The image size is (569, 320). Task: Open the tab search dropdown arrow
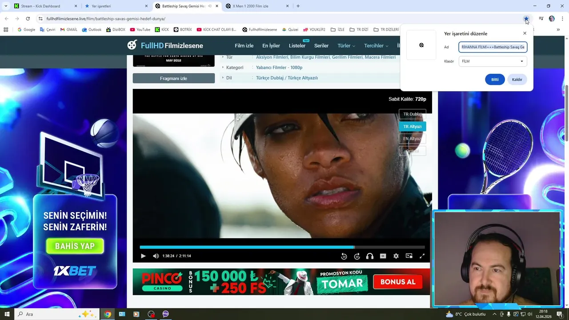[6, 6]
